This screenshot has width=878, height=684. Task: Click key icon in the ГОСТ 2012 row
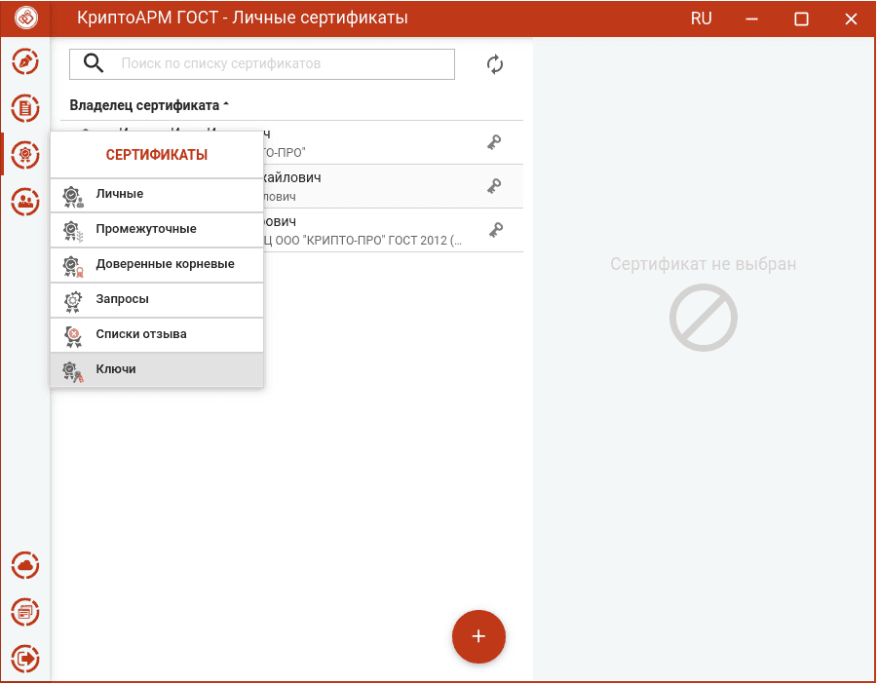click(x=496, y=230)
